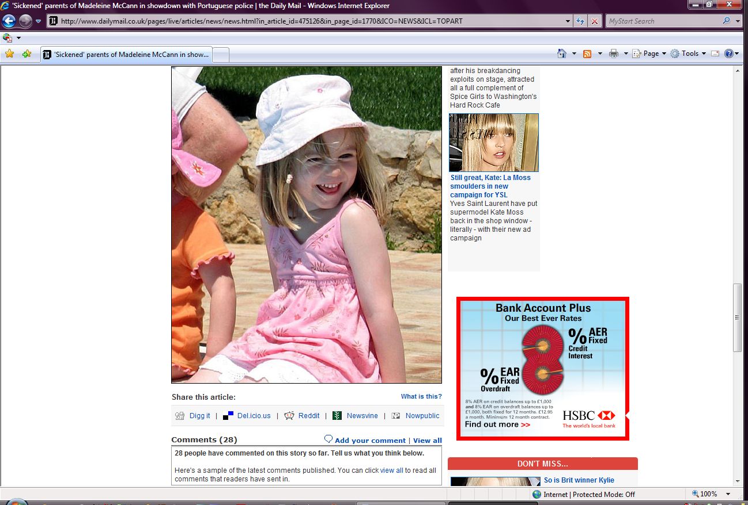748x505 pixels.
Task: Click the Refresh page icon
Action: coord(581,21)
